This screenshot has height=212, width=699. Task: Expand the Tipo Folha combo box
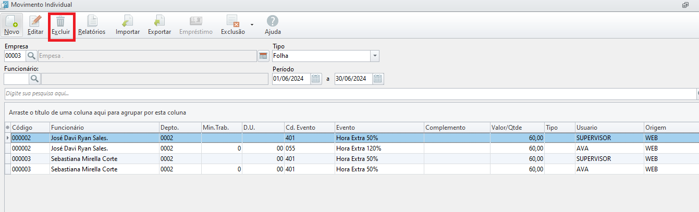375,56
